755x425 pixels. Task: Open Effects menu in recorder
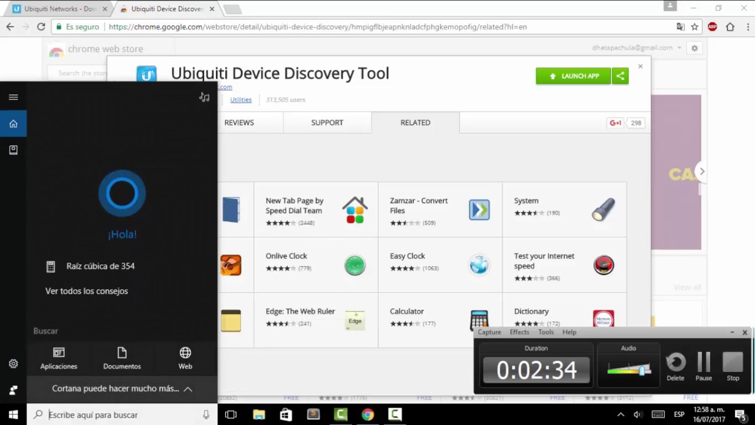coord(520,332)
